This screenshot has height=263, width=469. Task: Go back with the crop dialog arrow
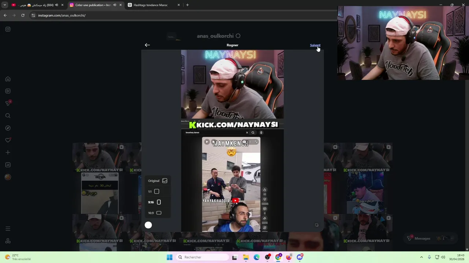click(x=147, y=45)
